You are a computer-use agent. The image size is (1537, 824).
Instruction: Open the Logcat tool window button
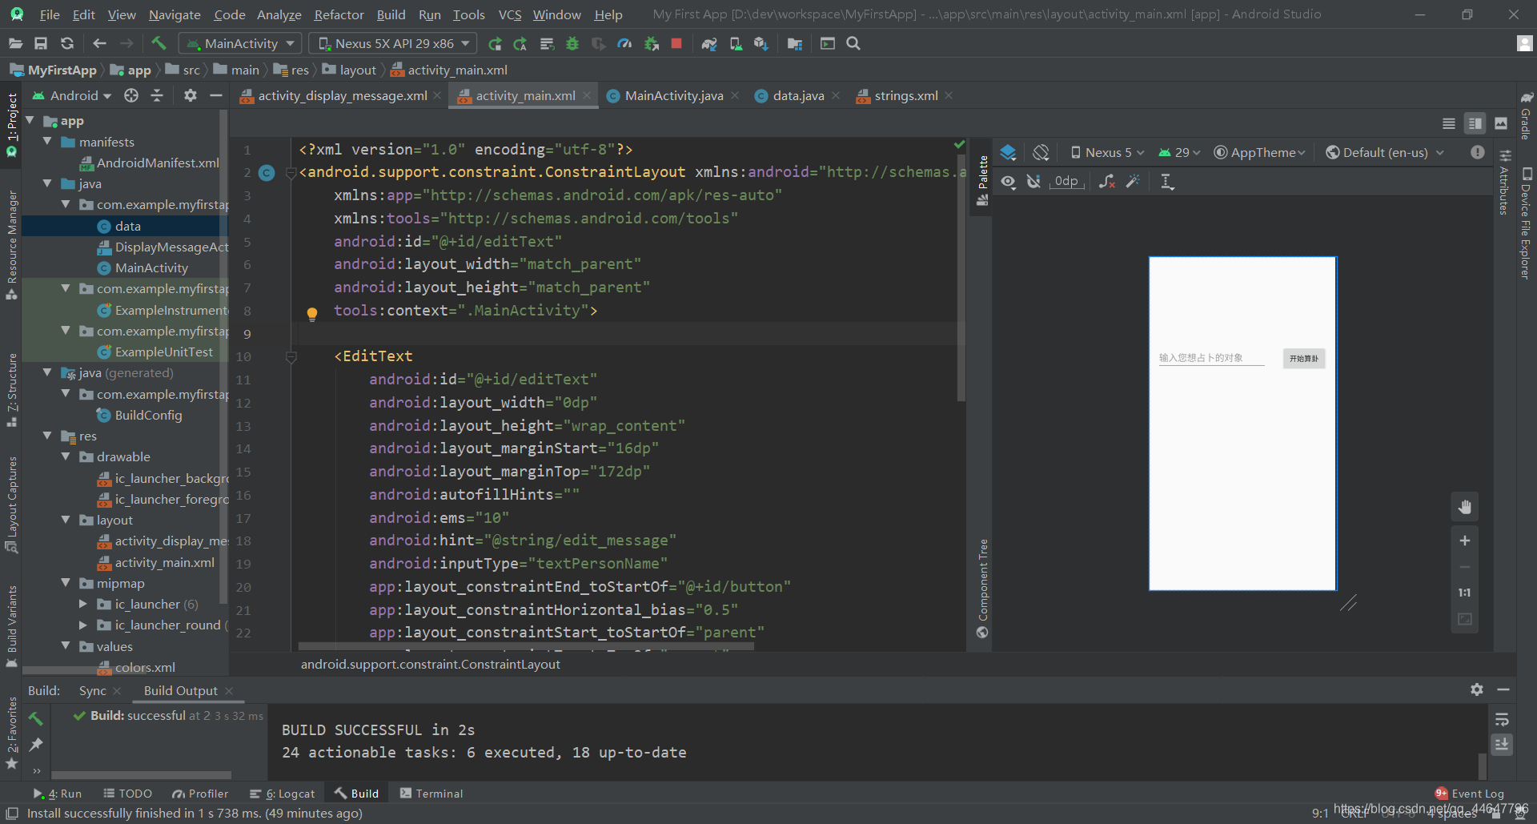pyautogui.click(x=283, y=794)
